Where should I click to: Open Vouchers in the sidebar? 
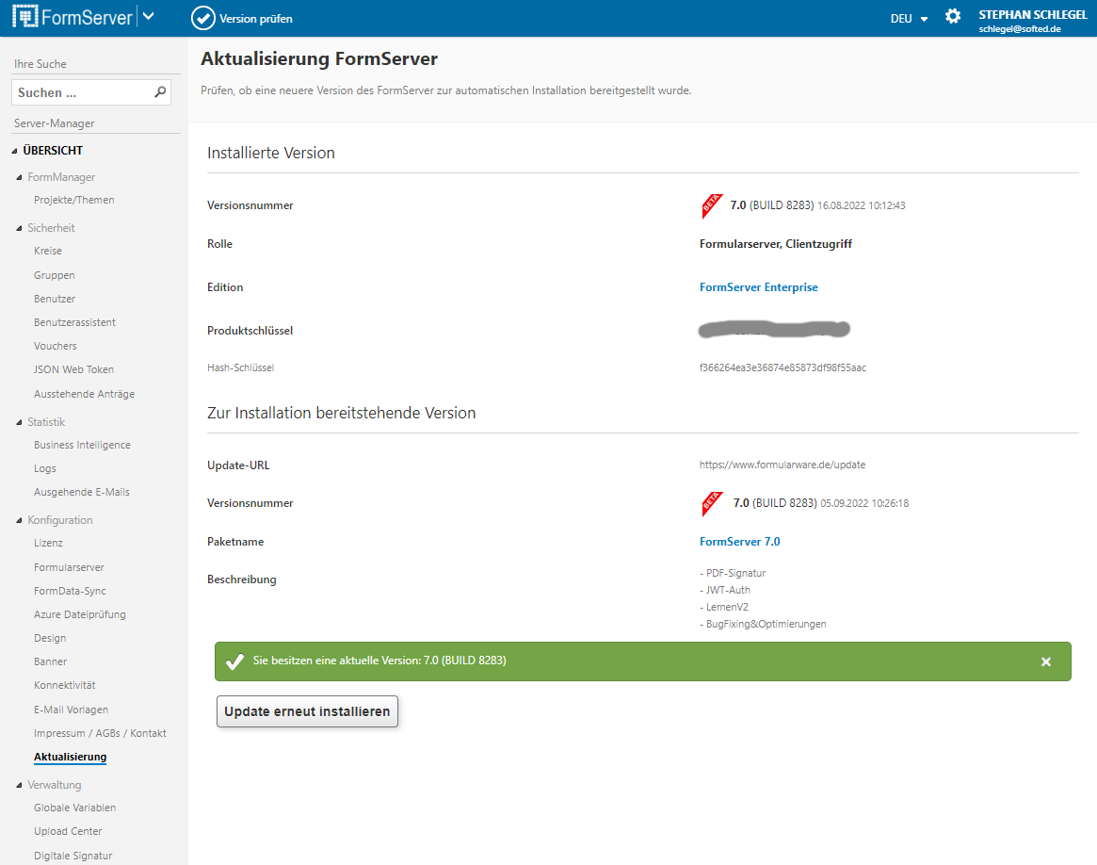(56, 347)
